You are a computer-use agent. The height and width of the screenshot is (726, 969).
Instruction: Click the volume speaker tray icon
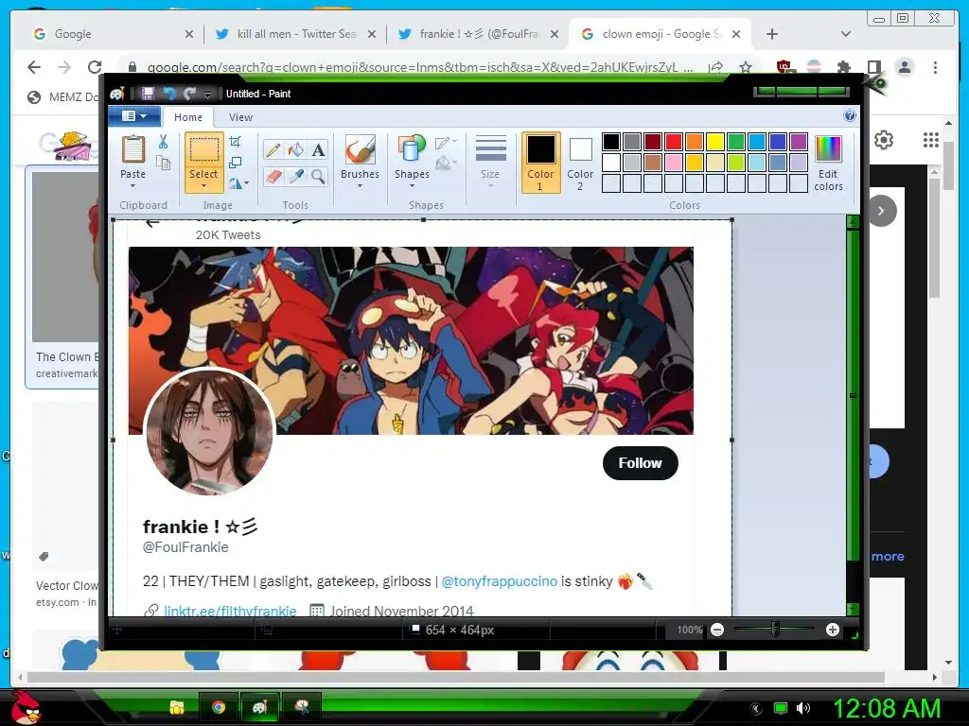(802, 708)
